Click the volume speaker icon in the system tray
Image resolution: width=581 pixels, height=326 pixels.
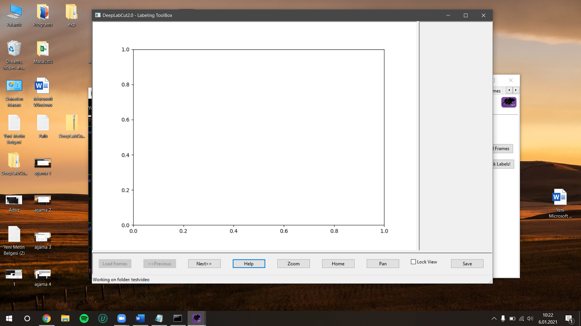click(530, 318)
